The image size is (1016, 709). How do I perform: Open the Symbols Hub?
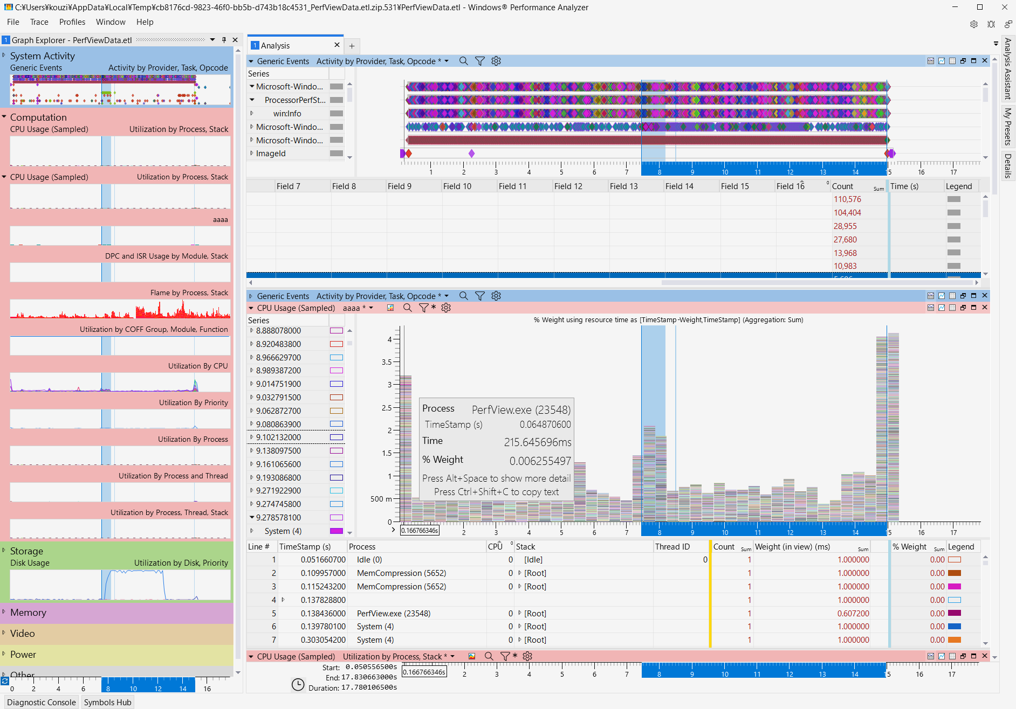point(107,702)
